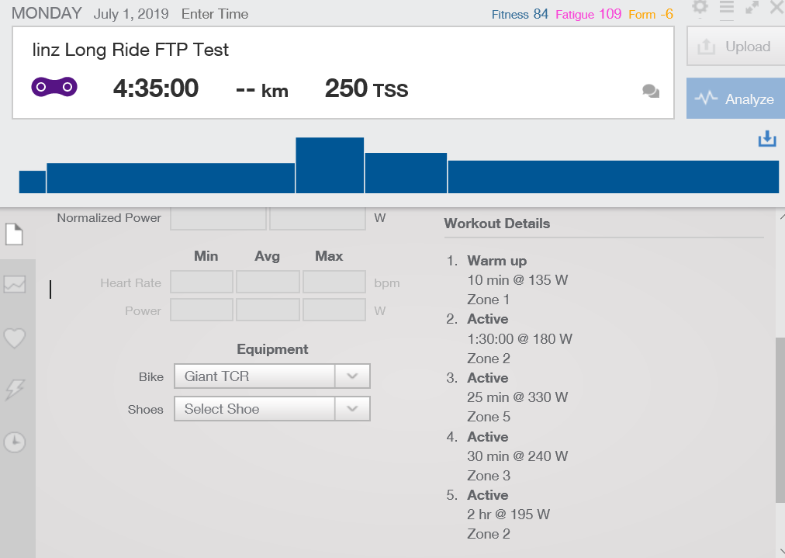
Task: Open the hamburger list menu
Action: (727, 7)
